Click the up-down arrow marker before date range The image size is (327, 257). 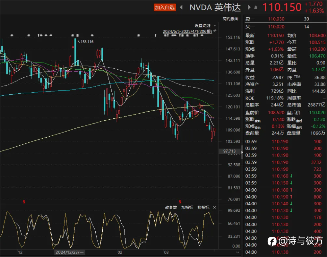(x=155, y=36)
